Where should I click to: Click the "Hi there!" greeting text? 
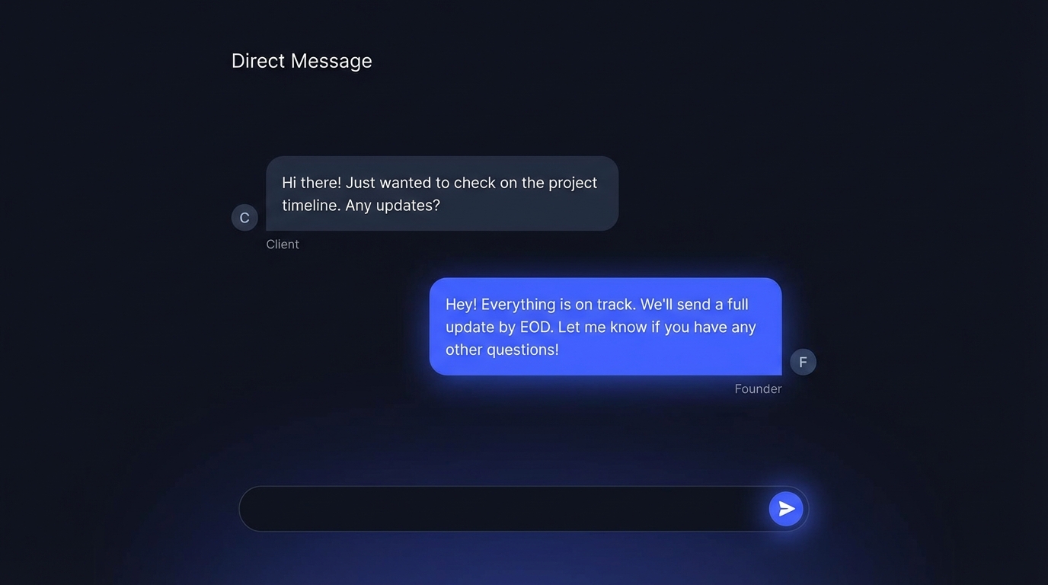[x=312, y=183]
